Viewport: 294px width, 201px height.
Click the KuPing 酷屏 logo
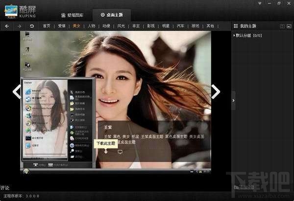point(20,11)
